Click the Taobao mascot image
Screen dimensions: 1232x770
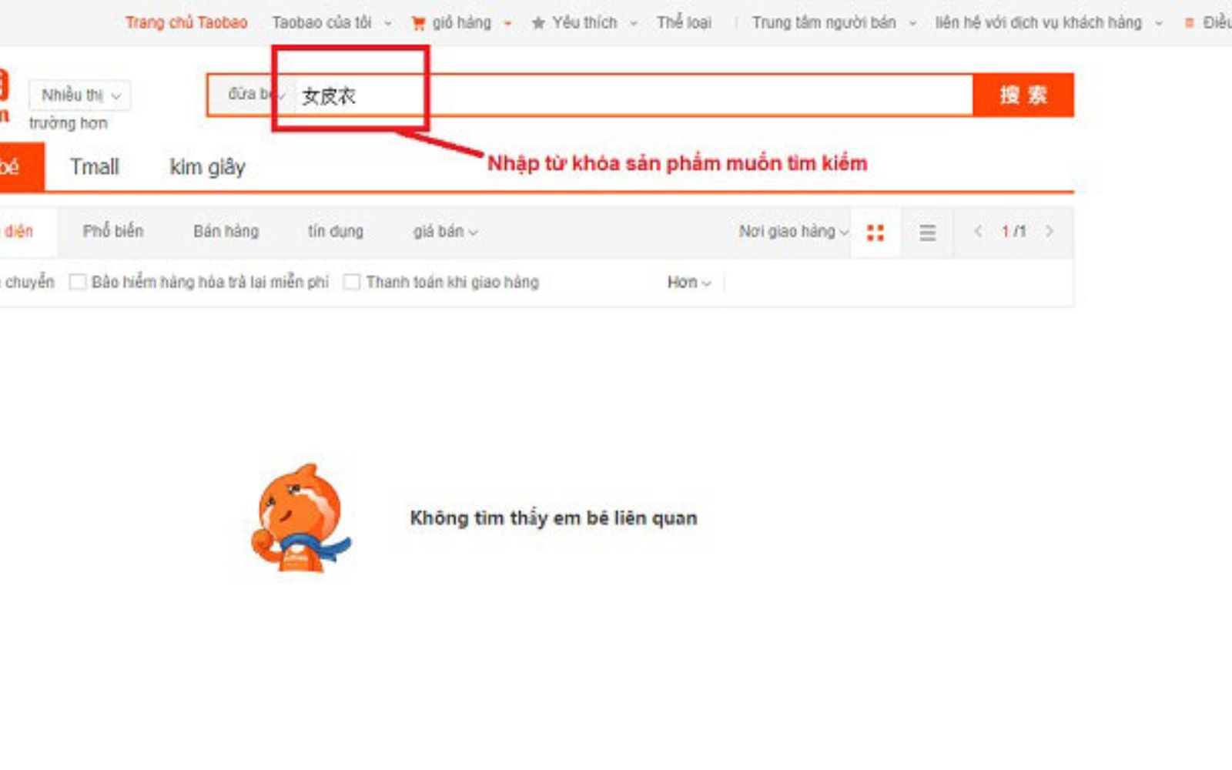tap(299, 518)
